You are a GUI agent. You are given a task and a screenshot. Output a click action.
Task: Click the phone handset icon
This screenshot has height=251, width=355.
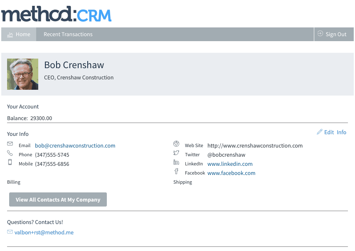10,153
